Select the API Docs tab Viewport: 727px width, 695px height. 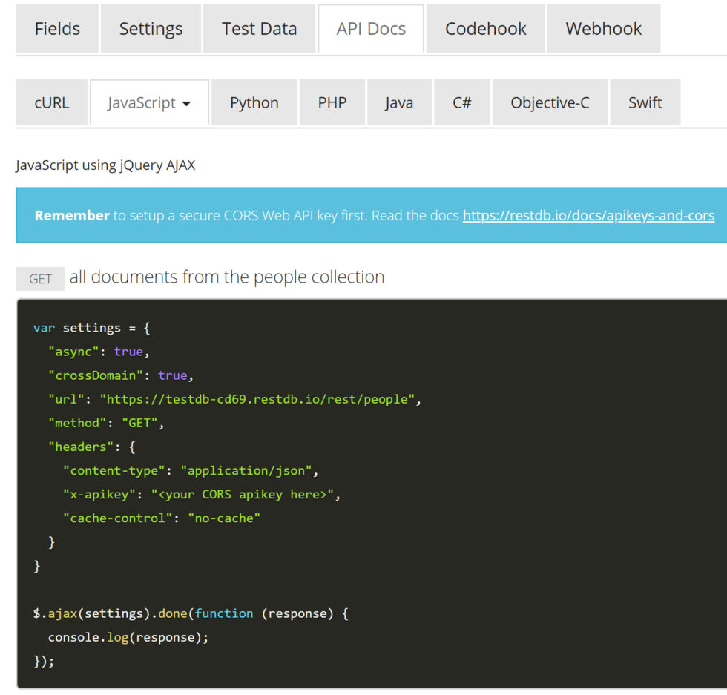point(371,29)
